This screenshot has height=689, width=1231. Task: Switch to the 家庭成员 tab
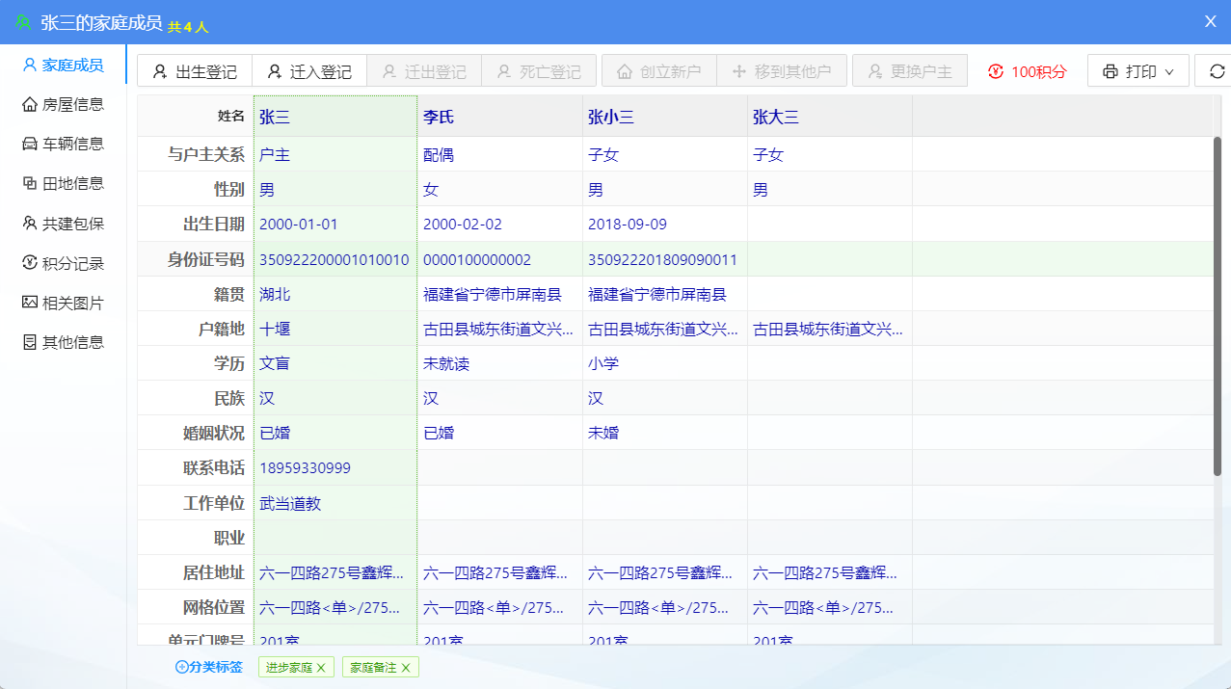point(64,65)
